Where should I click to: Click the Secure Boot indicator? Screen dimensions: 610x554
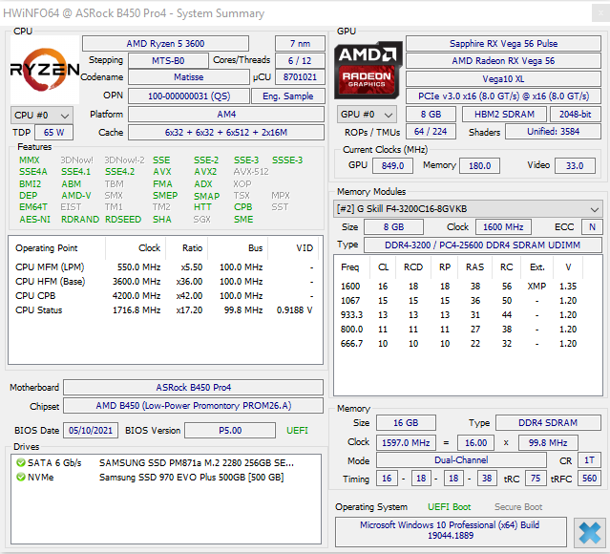pos(518,507)
